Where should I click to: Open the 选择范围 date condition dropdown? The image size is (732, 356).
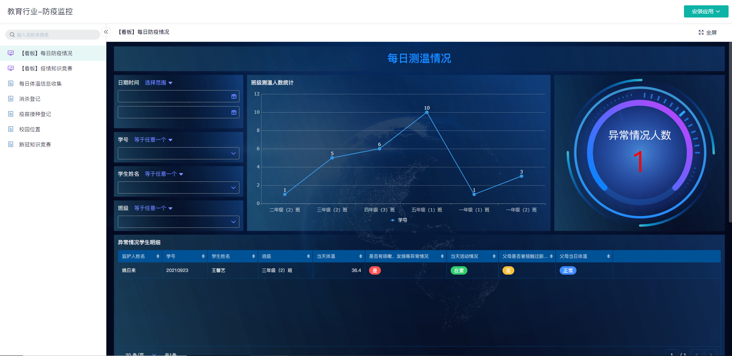(x=159, y=83)
